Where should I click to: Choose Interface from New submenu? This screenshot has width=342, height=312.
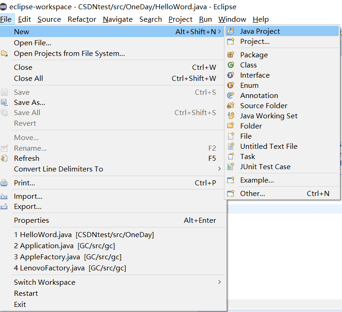point(282,75)
